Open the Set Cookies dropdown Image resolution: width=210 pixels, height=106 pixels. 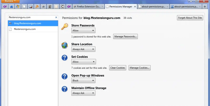point(84,62)
